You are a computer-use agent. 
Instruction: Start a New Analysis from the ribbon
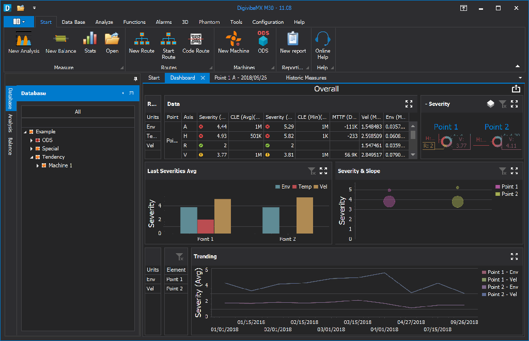(24, 42)
